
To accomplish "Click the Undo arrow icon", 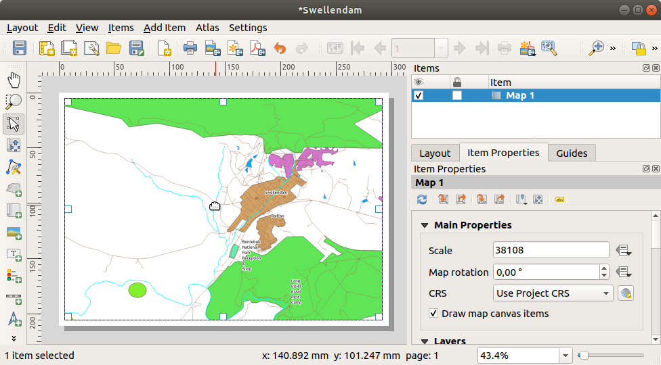I will 279,48.
